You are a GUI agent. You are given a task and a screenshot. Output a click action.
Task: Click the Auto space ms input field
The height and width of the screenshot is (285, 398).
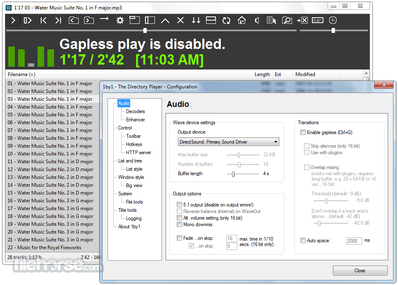[x=354, y=241]
